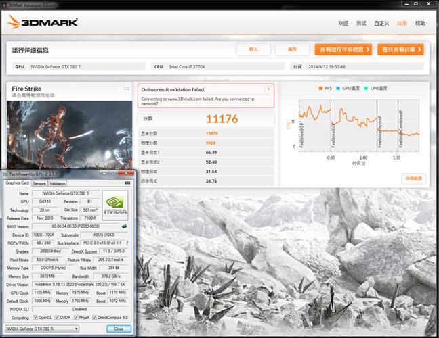Open the 结果 (Results) menu tab
439x338 pixels.
pos(402,23)
